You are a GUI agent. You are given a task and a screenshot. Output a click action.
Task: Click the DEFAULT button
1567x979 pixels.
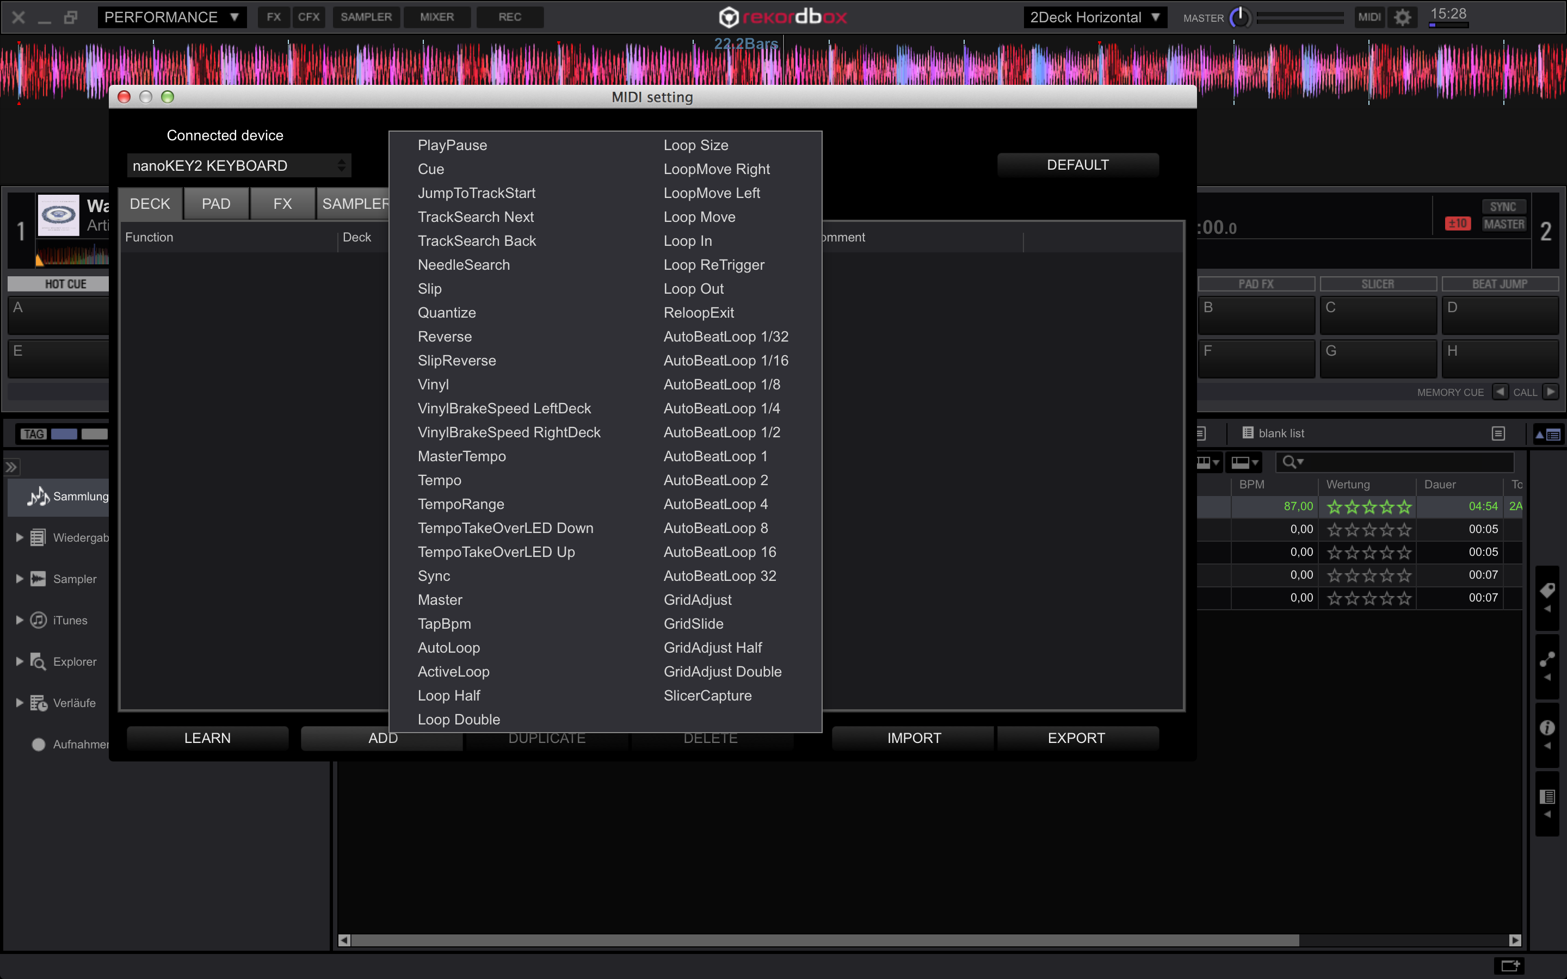pyautogui.click(x=1077, y=165)
